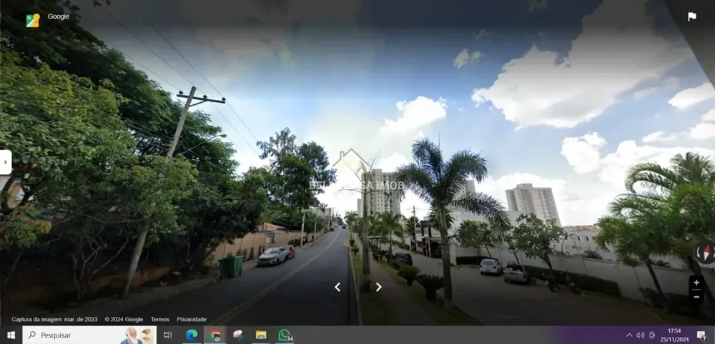Launch Microsoft Edge from the taskbar
Image resolution: width=715 pixels, height=344 pixels.
pyautogui.click(x=192, y=335)
